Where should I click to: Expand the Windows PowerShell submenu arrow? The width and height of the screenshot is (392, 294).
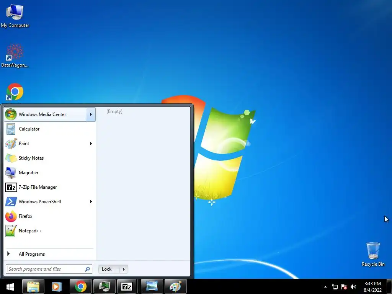(91, 202)
